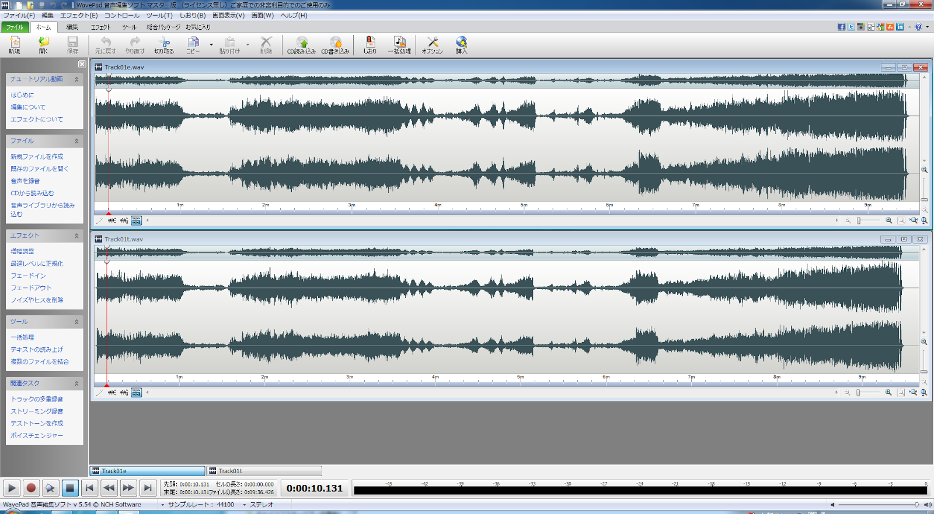Open the ファイル(F) menu
Image resolution: width=934 pixels, height=514 pixels.
pyautogui.click(x=19, y=15)
